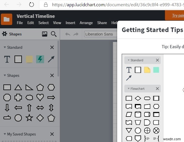
Task: Open the Arrange menu
Action: pyautogui.click(x=86, y=23)
